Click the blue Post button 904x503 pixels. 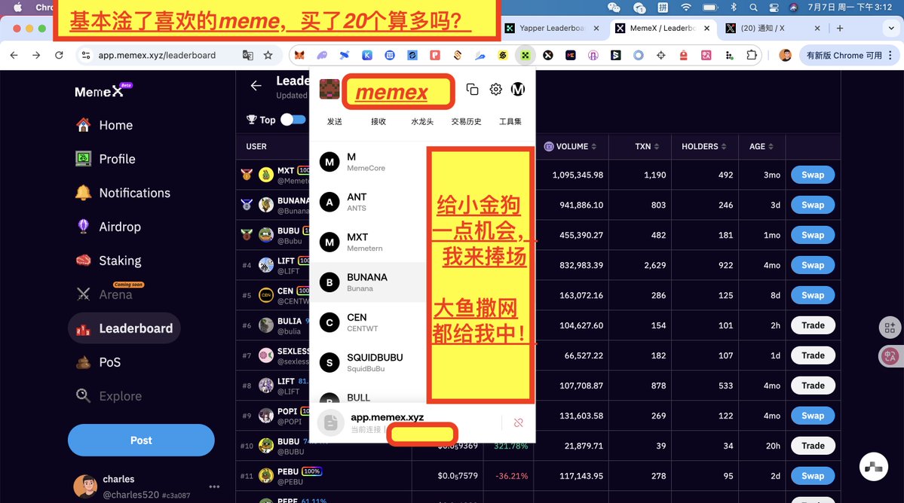(x=141, y=441)
